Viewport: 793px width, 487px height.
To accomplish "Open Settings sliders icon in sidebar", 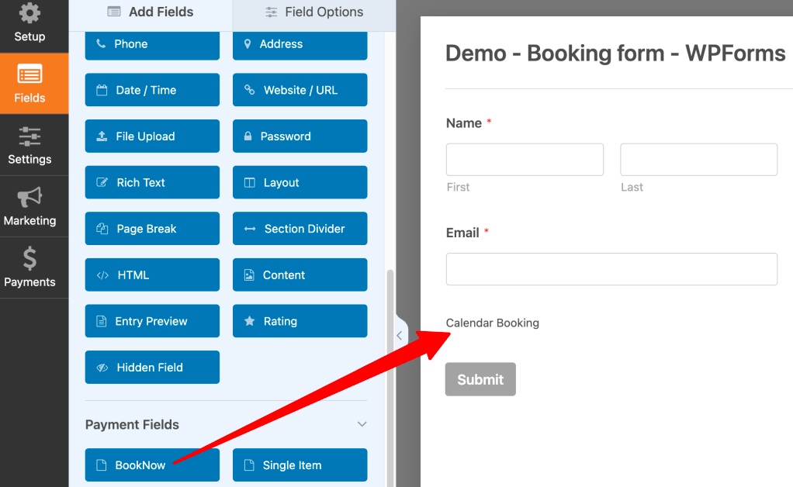I will (29, 136).
